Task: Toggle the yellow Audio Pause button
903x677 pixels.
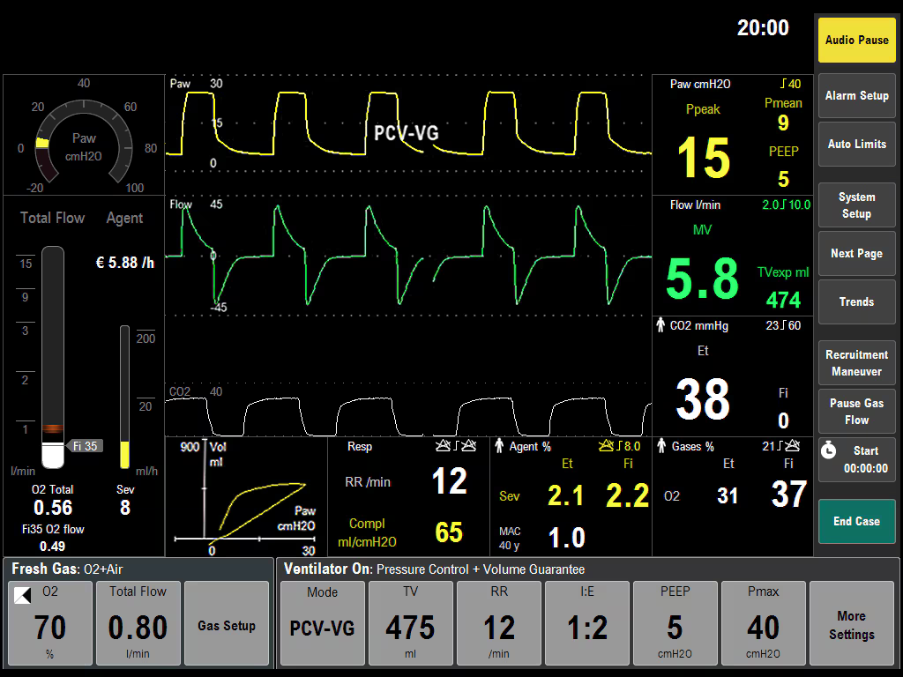Action: coord(856,40)
